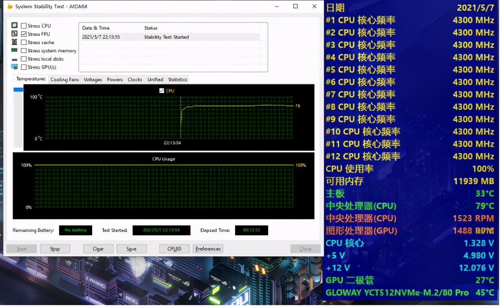
Task: Click the motherboard 33°C row
Action: [x=410, y=193]
